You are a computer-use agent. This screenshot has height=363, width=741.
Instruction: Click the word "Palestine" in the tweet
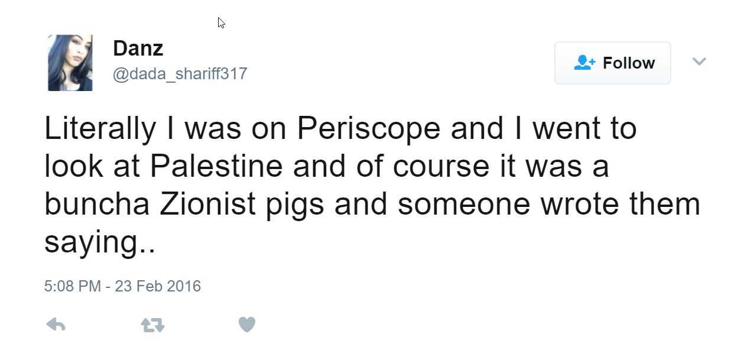pyautogui.click(x=216, y=167)
